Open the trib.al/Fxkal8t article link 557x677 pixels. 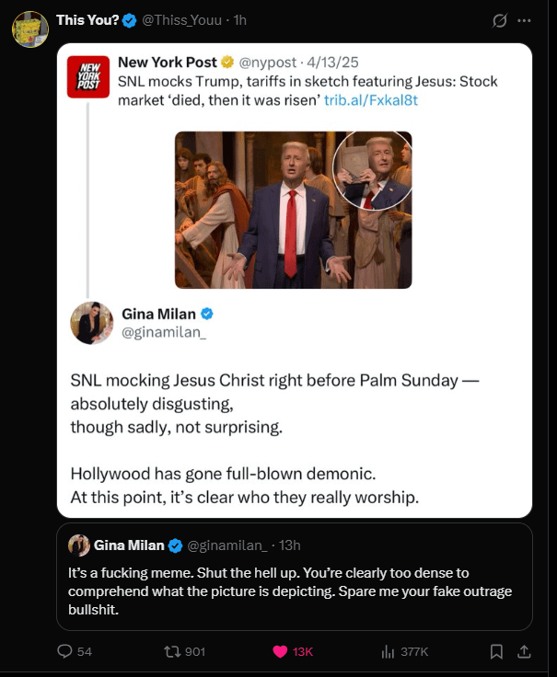coord(371,99)
